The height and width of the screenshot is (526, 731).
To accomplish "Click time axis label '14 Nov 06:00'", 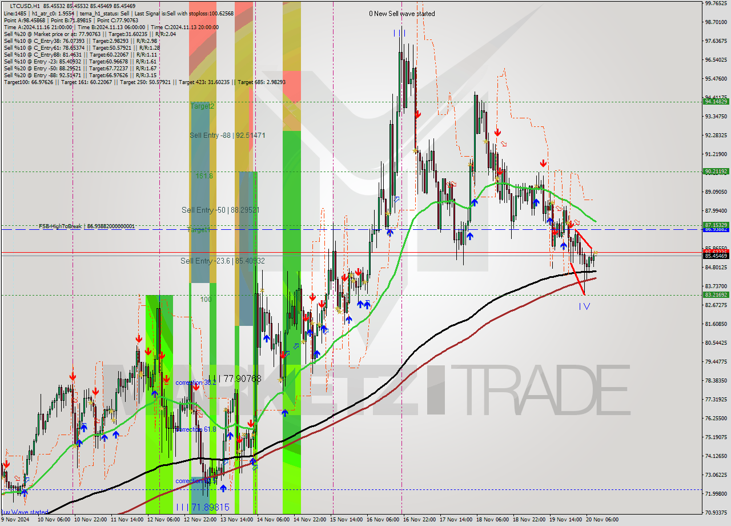I will 274,520.
